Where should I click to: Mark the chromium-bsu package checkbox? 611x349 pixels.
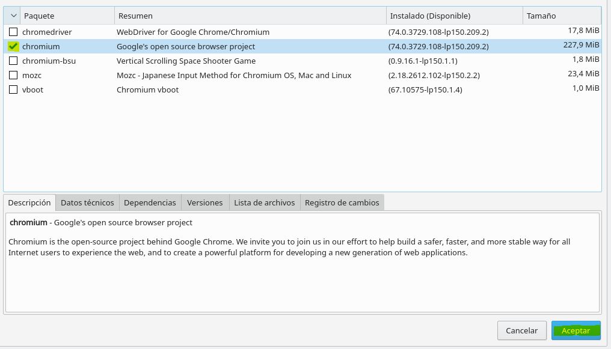coord(13,61)
